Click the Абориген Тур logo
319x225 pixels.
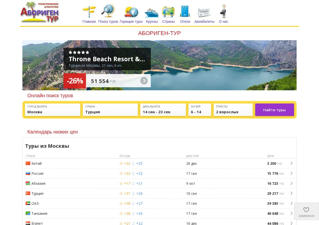pos(40,12)
